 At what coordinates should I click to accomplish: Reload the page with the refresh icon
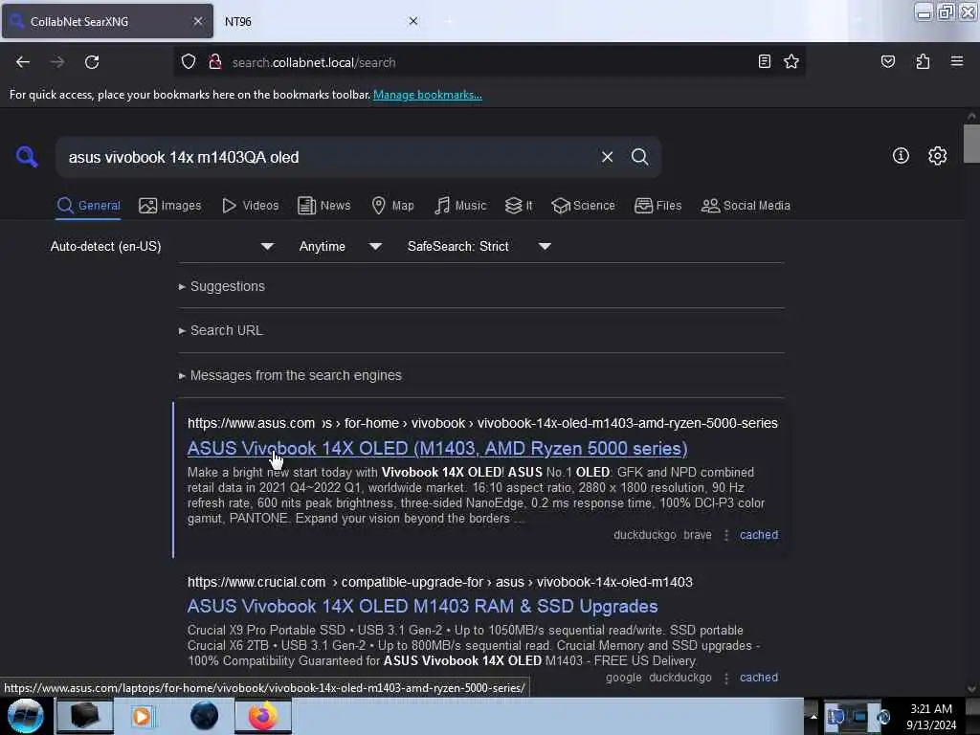[92, 62]
